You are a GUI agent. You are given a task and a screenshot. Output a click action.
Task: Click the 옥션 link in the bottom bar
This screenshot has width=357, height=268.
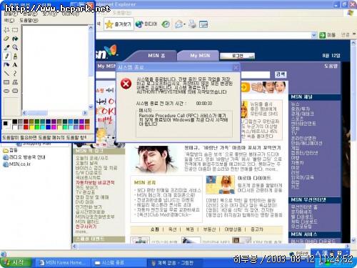pyautogui.click(x=172, y=229)
